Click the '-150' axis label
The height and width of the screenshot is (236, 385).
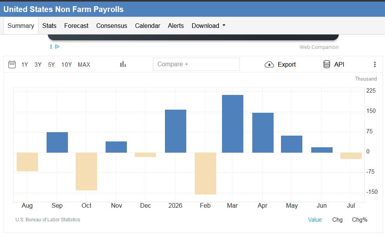(372, 192)
